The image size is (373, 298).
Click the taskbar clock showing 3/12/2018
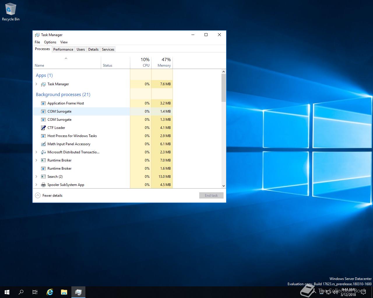[x=349, y=292]
